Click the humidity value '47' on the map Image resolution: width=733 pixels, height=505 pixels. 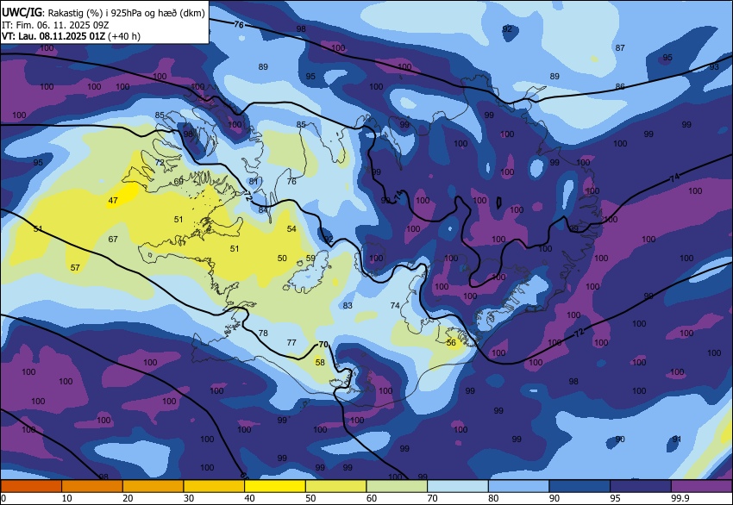113,201
